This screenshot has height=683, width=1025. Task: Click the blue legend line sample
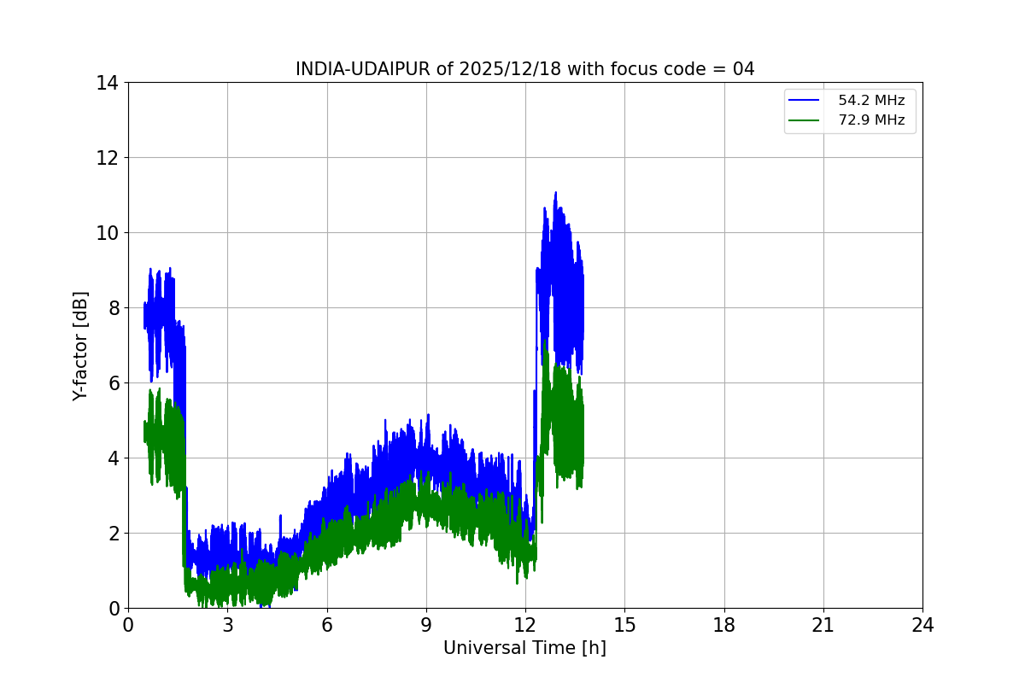(804, 101)
